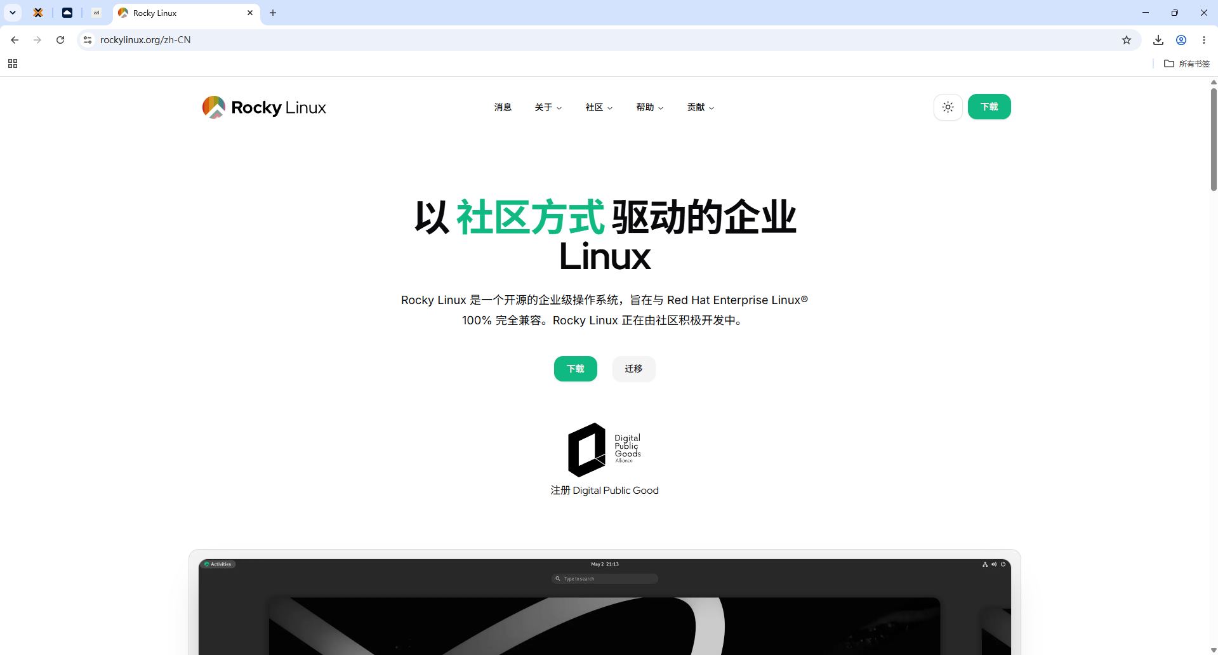Screen dimensions: 1218x655
Task: Bookmark this page with star icon
Action: tap(1127, 40)
